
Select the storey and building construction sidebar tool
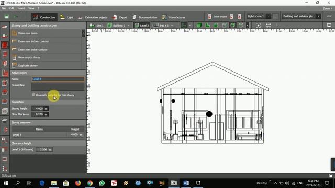(x=5, y=45)
